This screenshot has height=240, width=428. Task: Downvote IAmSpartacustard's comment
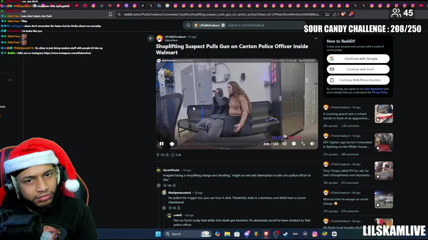[179, 208]
